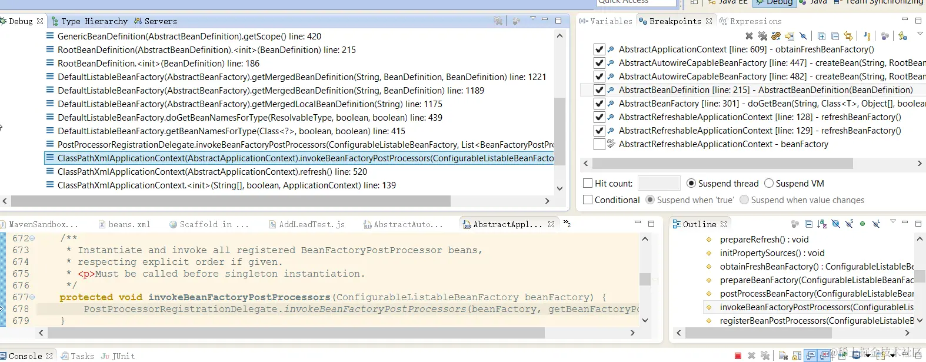Click editor horizontal scrollbar thumb
This screenshot has width=926, height=362.
click(x=296, y=333)
